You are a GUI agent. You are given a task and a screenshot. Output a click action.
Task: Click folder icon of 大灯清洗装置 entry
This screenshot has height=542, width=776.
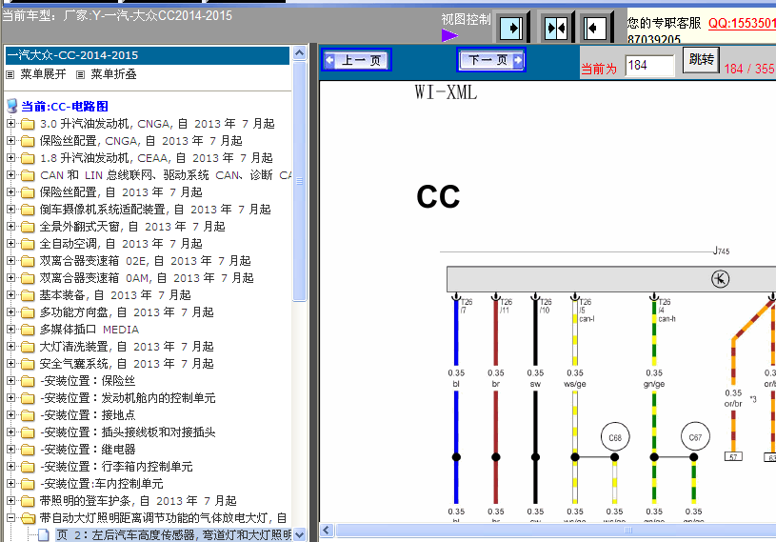[28, 347]
